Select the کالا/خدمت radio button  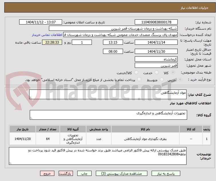point(136,72)
